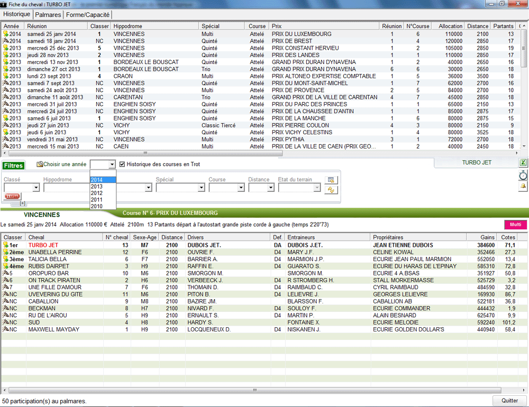
Task: Select PRIX VICHY CELESTINS race row
Action: (x=260, y=132)
